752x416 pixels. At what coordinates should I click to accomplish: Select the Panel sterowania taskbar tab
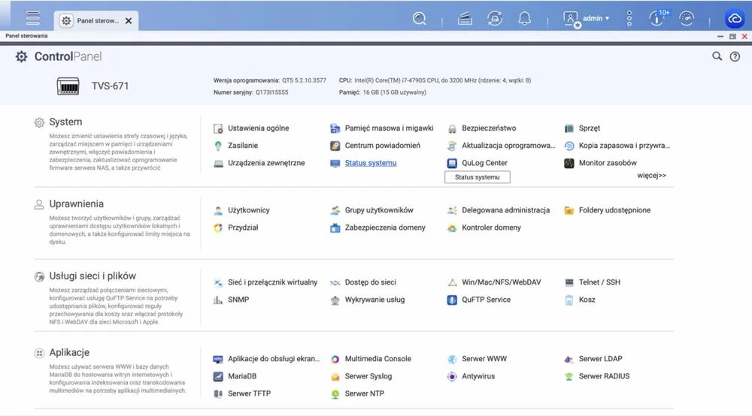[x=96, y=20]
